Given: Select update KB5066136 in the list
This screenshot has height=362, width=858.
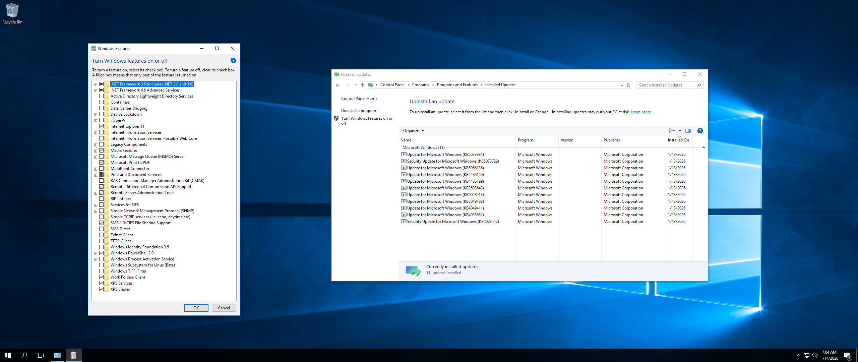Looking at the screenshot, I should point(445,168).
